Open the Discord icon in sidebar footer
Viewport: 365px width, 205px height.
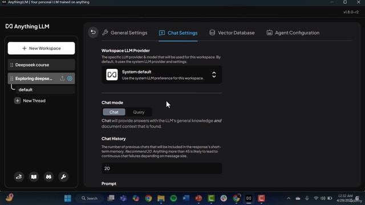(48, 177)
